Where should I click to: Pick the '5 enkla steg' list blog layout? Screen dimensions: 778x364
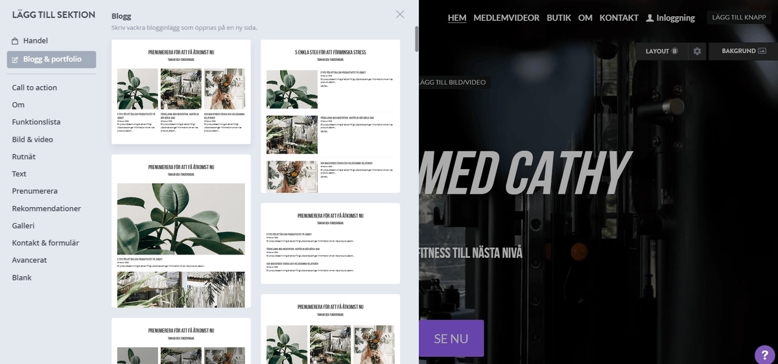click(x=330, y=116)
